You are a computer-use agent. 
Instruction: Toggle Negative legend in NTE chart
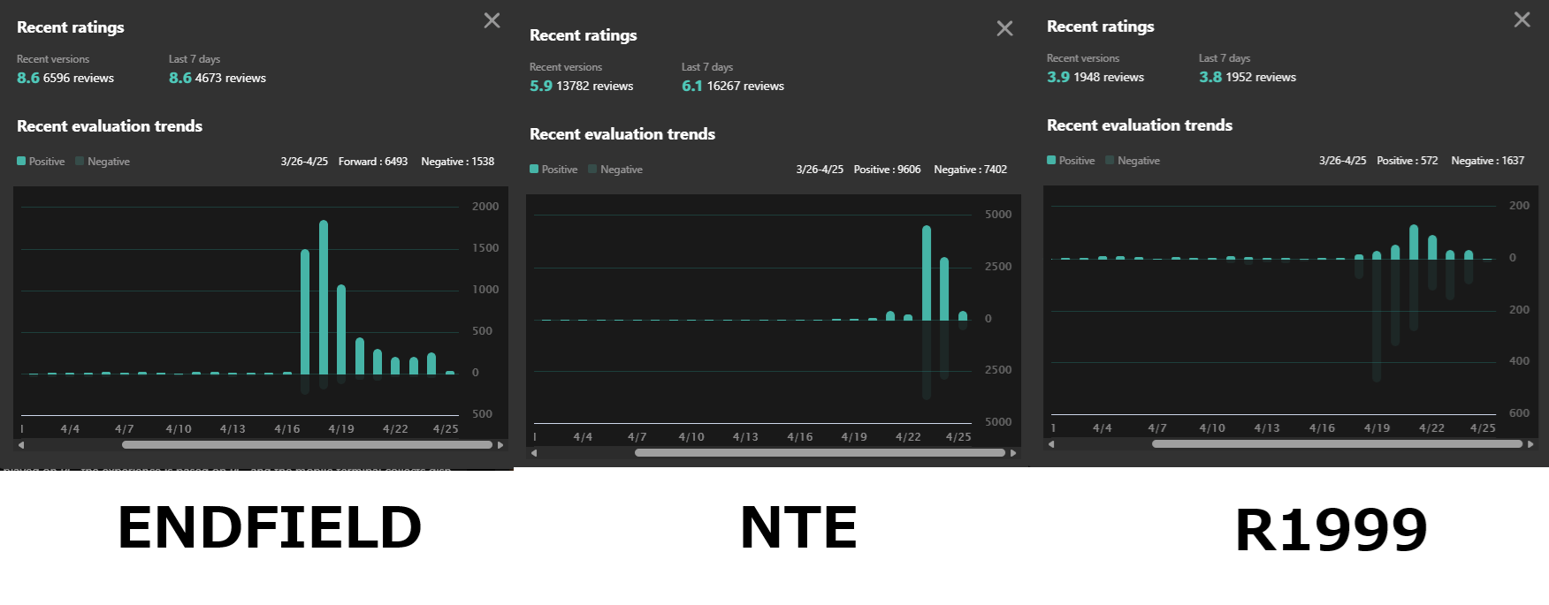click(x=616, y=170)
